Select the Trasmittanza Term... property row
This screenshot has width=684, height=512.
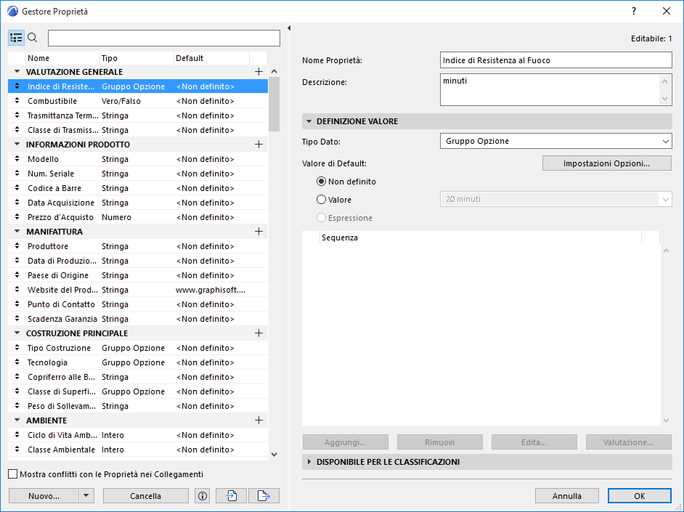point(138,115)
